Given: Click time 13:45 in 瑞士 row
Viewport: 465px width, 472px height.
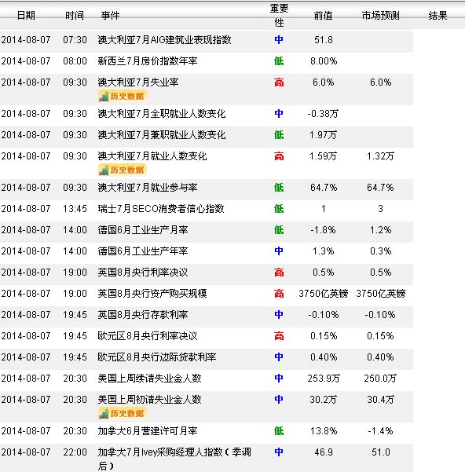Looking at the screenshot, I should (75, 209).
